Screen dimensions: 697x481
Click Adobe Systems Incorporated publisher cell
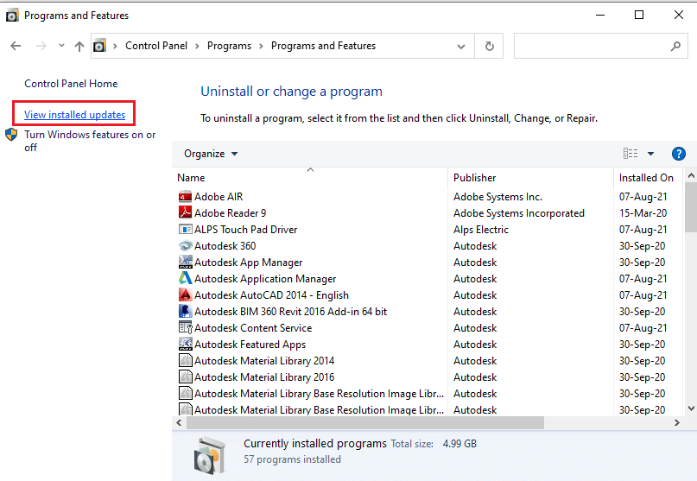tap(519, 213)
